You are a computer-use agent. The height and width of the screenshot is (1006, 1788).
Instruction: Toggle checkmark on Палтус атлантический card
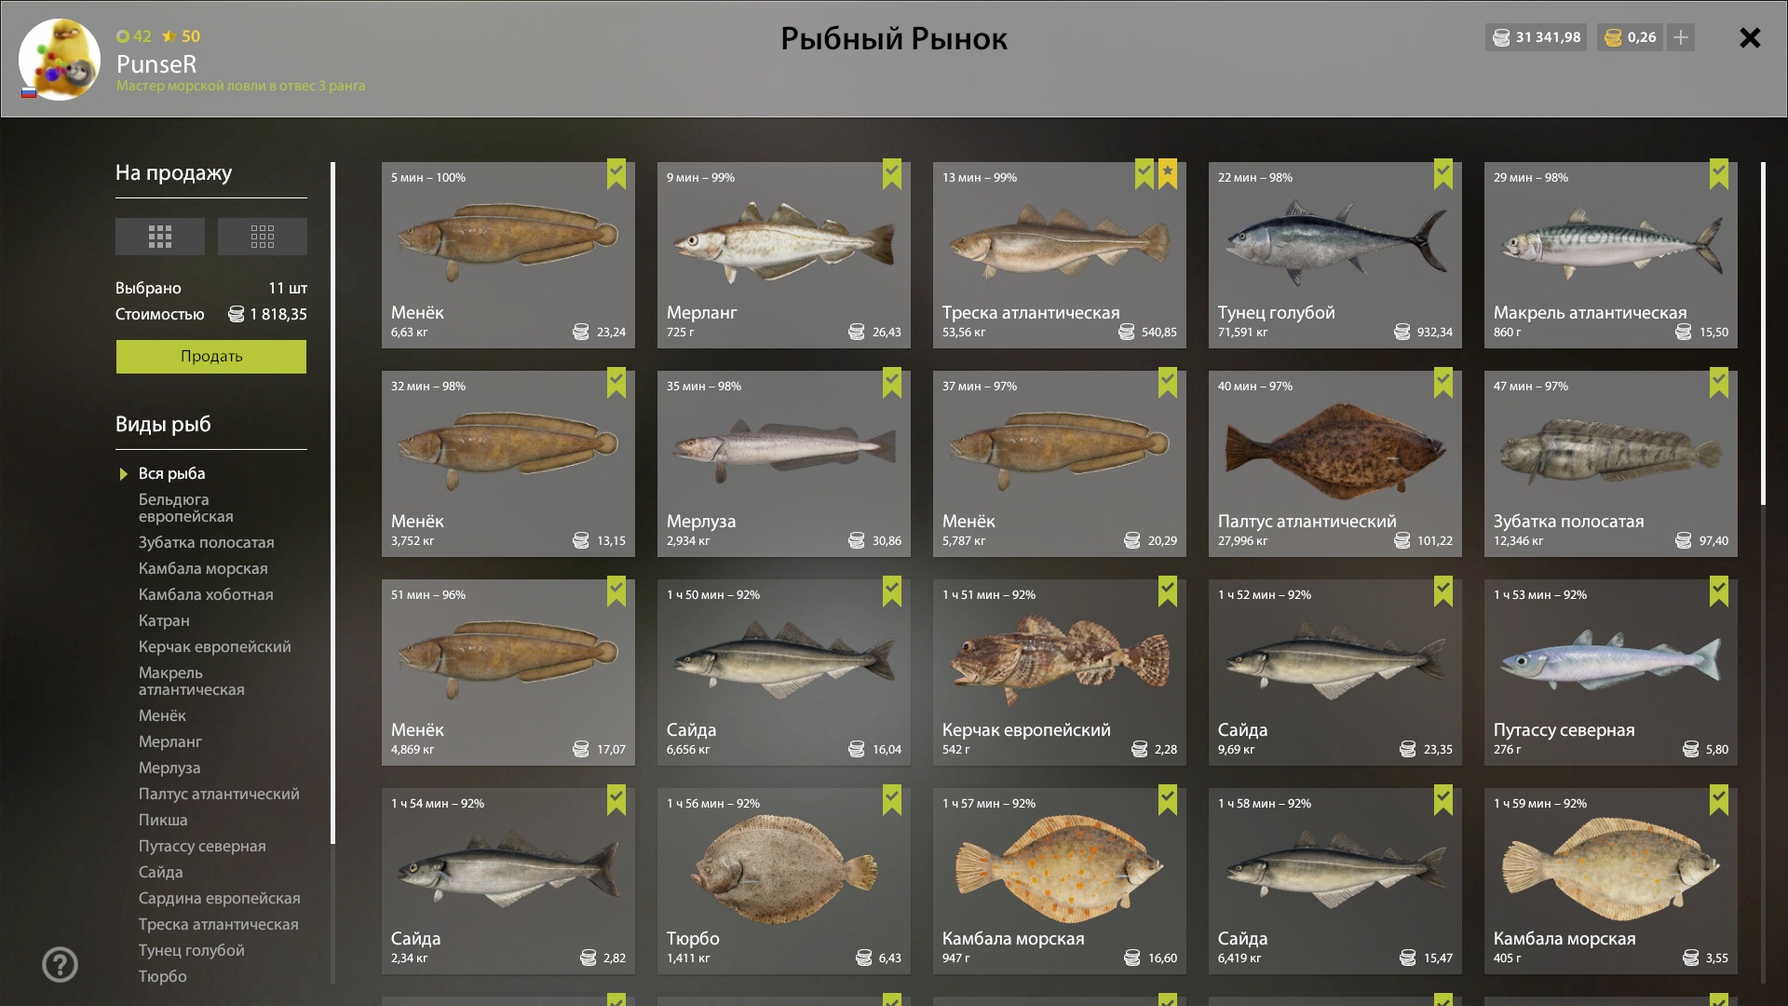1443,382
